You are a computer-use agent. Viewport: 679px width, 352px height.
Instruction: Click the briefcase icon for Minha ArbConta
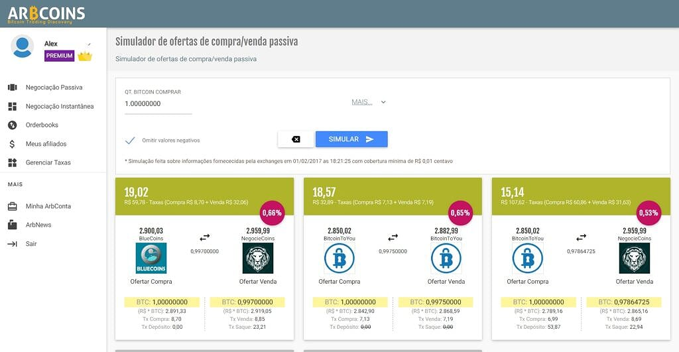point(12,207)
